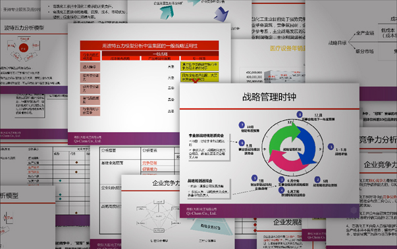This screenshot has width=397, height=249.
Task: Click the red circle in the five forces diagram
Action: [x=23, y=48]
